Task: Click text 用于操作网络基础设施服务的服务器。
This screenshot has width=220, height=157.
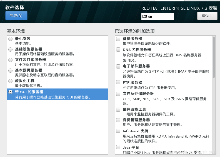Action: (45, 54)
